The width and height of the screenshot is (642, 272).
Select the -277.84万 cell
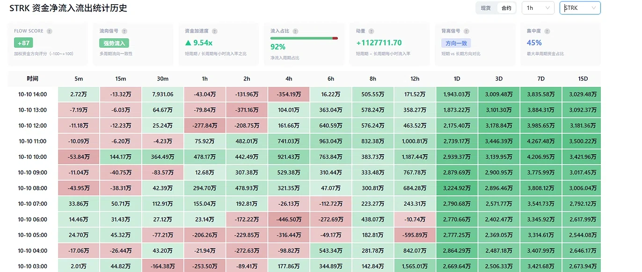[x=204, y=126]
